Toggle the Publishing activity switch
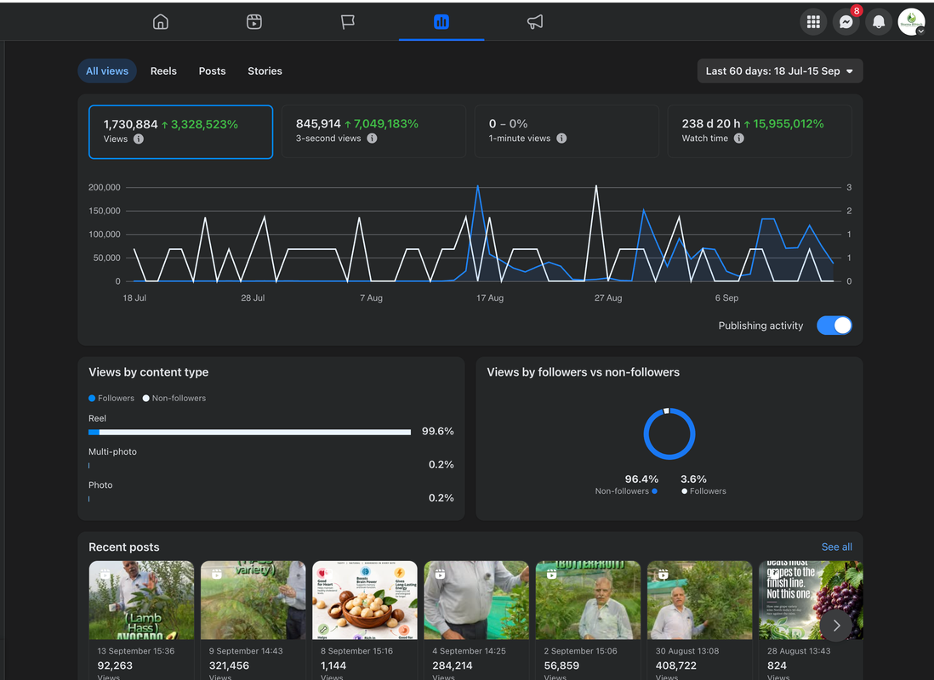934x680 pixels. pos(834,326)
